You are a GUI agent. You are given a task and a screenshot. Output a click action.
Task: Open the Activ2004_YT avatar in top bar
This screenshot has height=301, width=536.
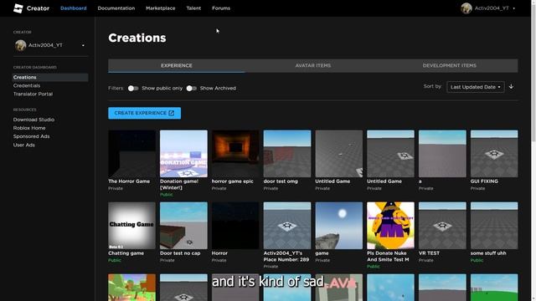tap(466, 8)
